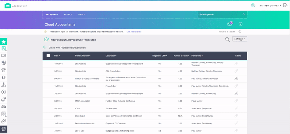
Task: Open the computer devices sidebar icon
Action: coord(4,99)
